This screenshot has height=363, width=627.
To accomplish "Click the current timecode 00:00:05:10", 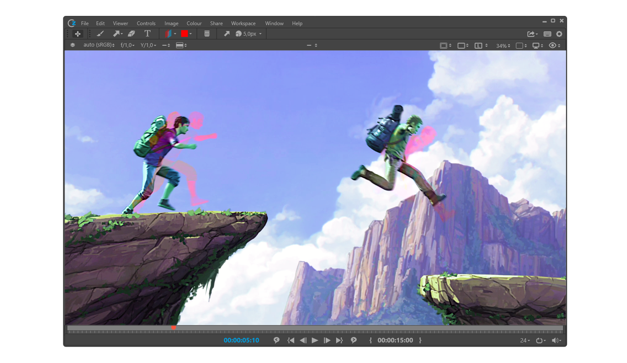I will [241, 340].
